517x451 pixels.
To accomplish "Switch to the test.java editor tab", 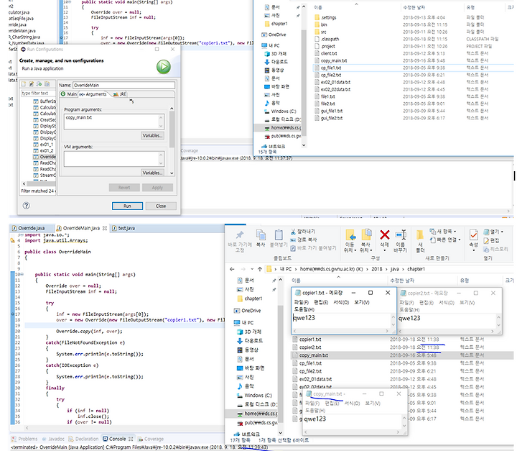I will point(124,228).
